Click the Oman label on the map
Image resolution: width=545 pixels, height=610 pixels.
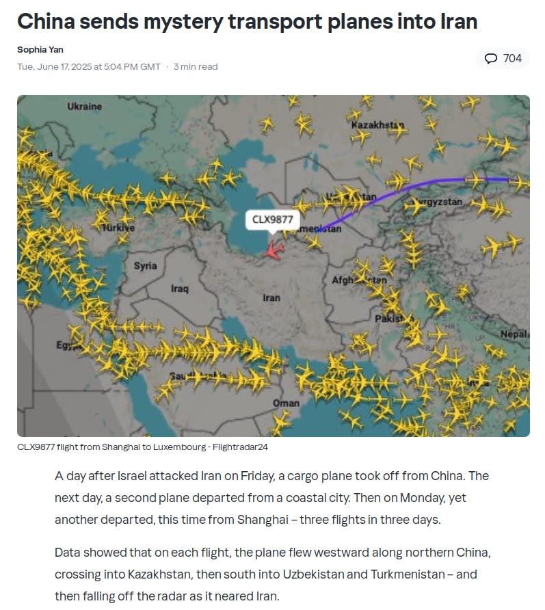(x=286, y=403)
